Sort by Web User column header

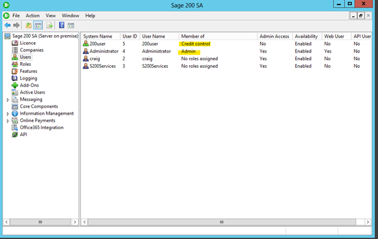[337, 36]
